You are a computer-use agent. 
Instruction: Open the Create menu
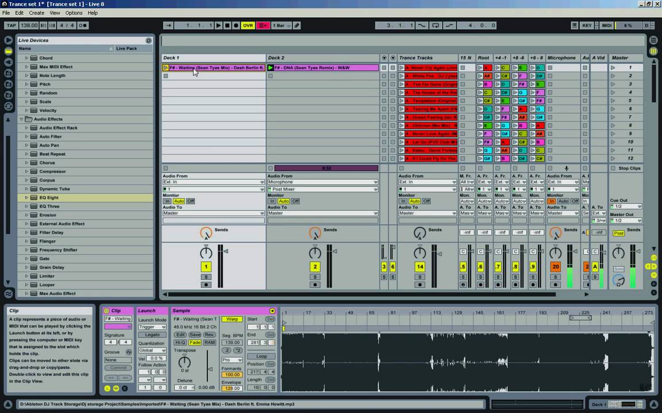tap(37, 13)
